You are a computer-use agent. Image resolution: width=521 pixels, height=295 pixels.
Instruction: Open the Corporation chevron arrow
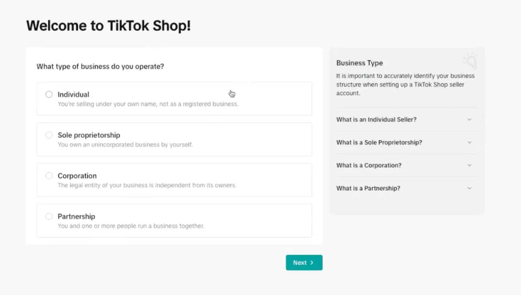point(469,165)
